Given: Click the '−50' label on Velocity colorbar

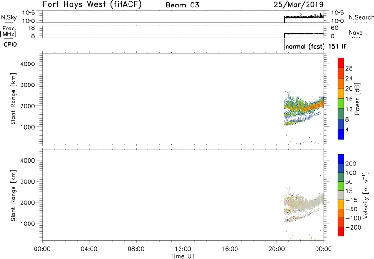Looking at the screenshot, I should pos(352,209).
